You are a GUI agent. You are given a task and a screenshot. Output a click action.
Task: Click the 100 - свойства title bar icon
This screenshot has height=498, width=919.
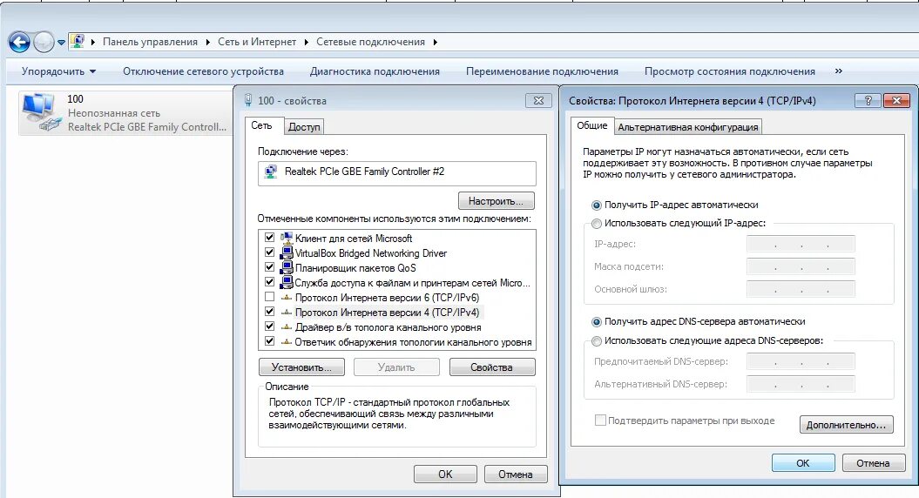[248, 100]
